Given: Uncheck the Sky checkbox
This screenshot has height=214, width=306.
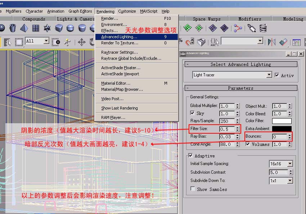Looking at the screenshot, I should 192,113.
